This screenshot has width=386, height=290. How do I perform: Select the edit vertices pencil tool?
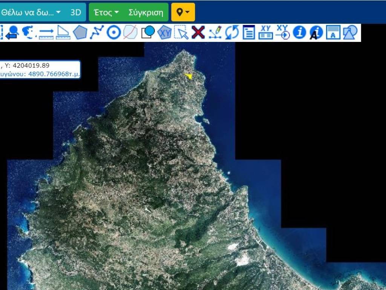pyautogui.click(x=216, y=32)
